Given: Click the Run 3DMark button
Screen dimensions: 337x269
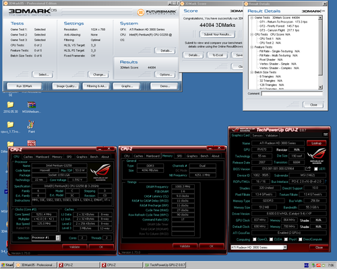Looking at the screenshot, I should pos(24,86).
